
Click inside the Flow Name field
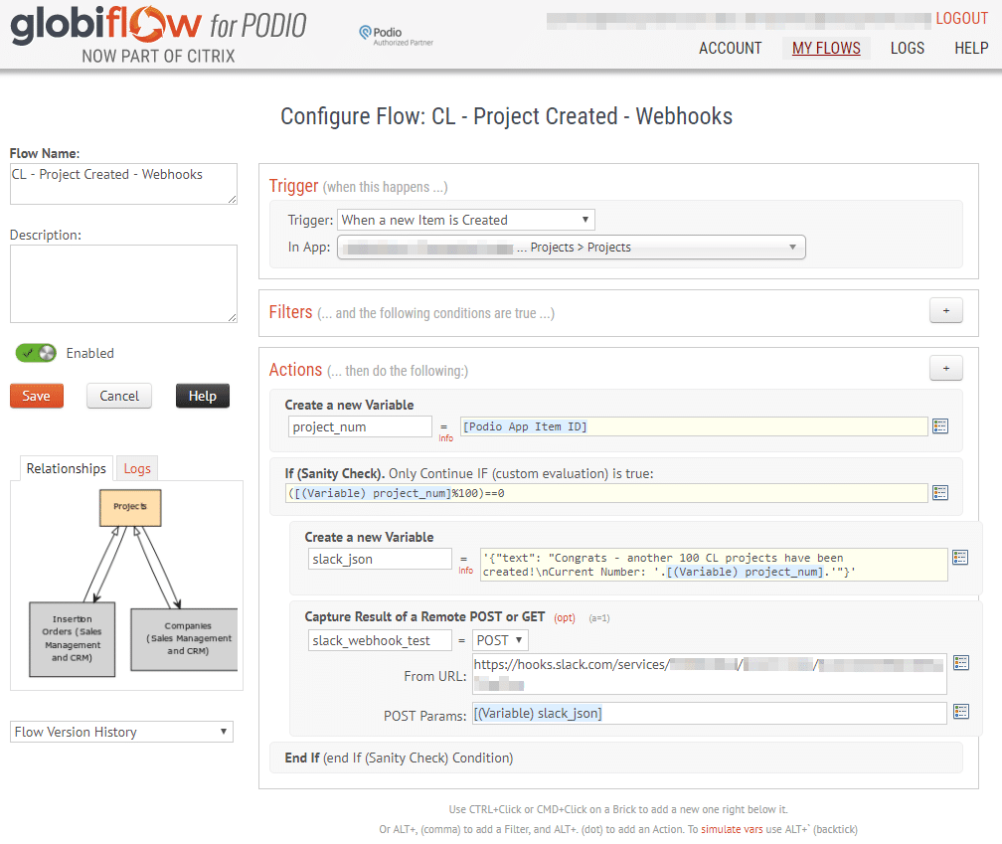[x=122, y=183]
